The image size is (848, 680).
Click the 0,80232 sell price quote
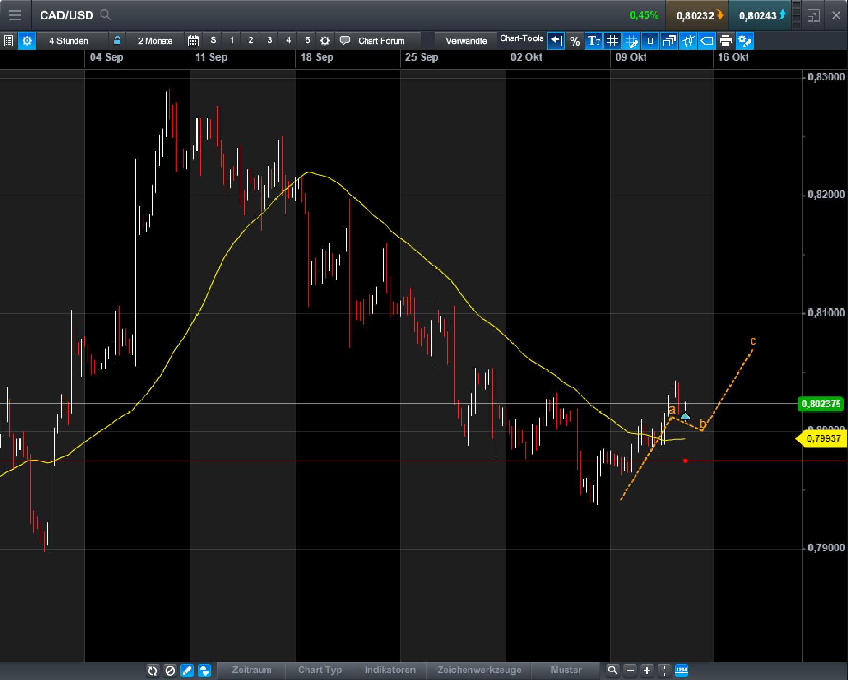[697, 15]
